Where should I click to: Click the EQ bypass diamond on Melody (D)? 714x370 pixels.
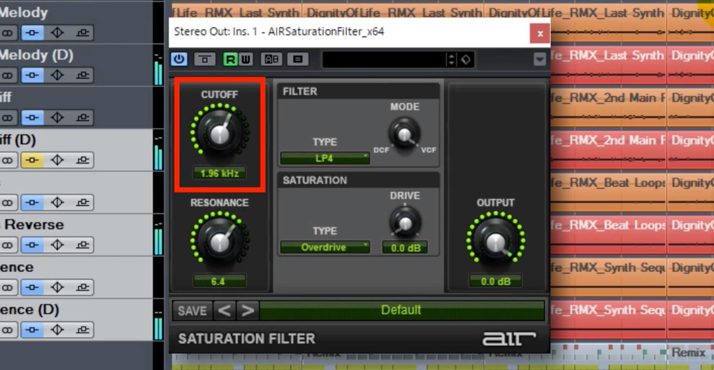pyautogui.click(x=57, y=75)
